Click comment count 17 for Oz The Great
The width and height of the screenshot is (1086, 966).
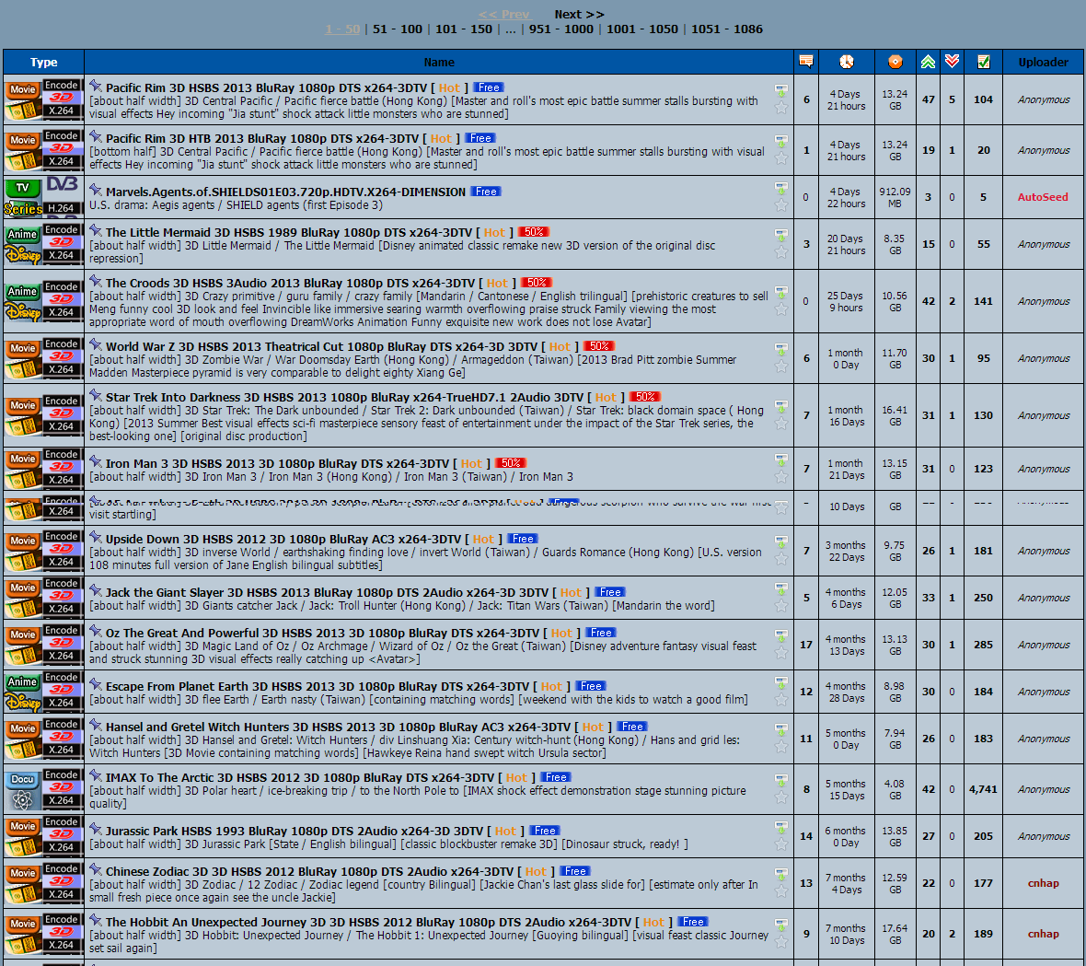[x=806, y=646]
